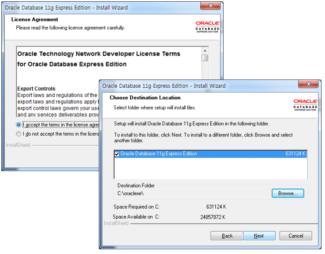325x254 pixels.
Task: Click the 'Choose Destination Location' heading
Action: (145, 98)
